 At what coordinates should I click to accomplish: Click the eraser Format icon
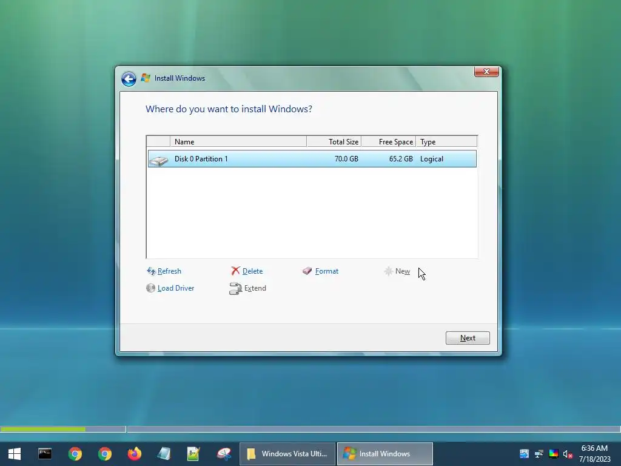point(307,271)
